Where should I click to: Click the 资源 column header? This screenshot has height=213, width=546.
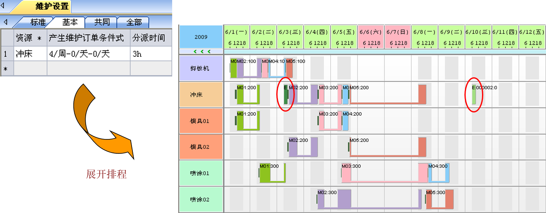tap(30, 38)
